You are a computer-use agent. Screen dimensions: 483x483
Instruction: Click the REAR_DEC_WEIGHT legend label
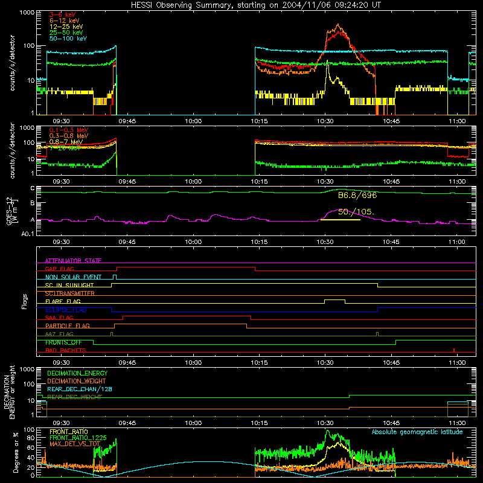click(x=74, y=397)
